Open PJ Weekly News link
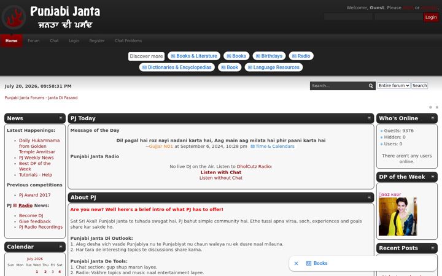Viewport: 442px width, 276px height. click(36, 158)
